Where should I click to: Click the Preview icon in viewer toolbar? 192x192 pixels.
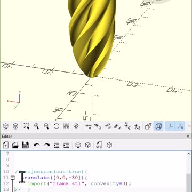6,126
